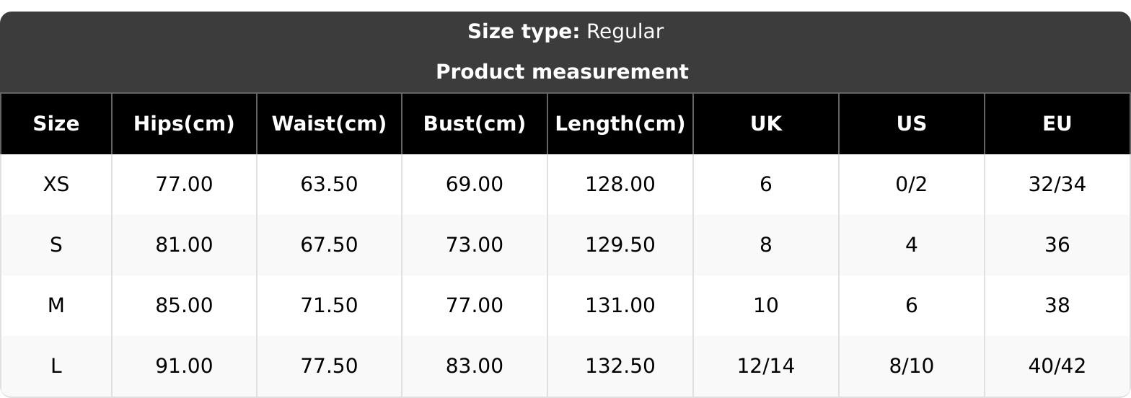Select the EU column header

tap(1057, 124)
